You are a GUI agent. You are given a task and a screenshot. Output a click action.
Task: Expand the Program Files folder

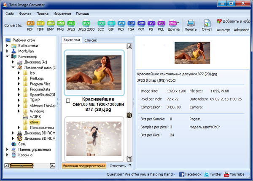19,84
